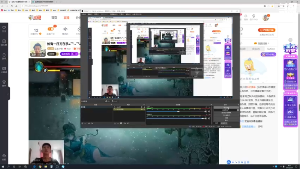Move source down in OBS sources panel
Viewport: 300px width, 169px height.
(128, 123)
